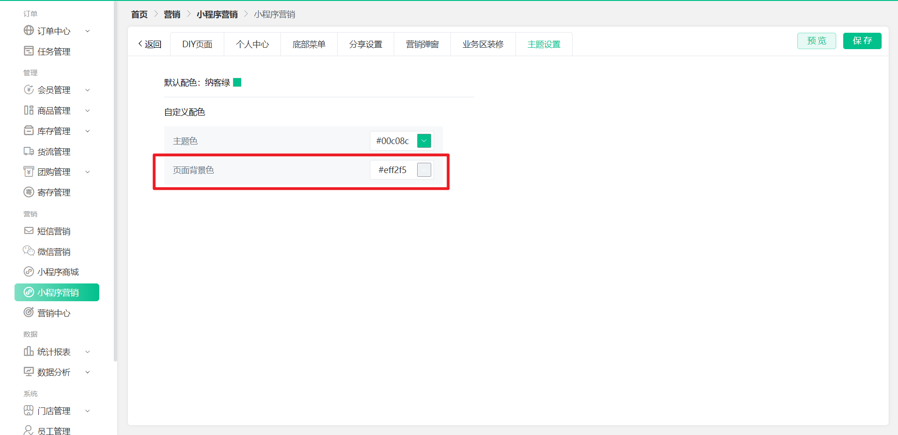Click the #00c08c theme color input
Image resolution: width=898 pixels, height=435 pixels.
tap(392, 141)
